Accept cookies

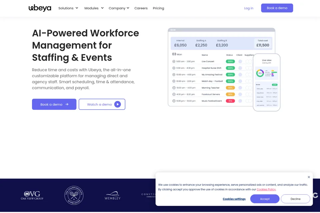(265, 199)
